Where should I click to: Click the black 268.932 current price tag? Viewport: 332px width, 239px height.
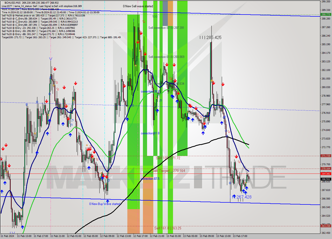326,179
